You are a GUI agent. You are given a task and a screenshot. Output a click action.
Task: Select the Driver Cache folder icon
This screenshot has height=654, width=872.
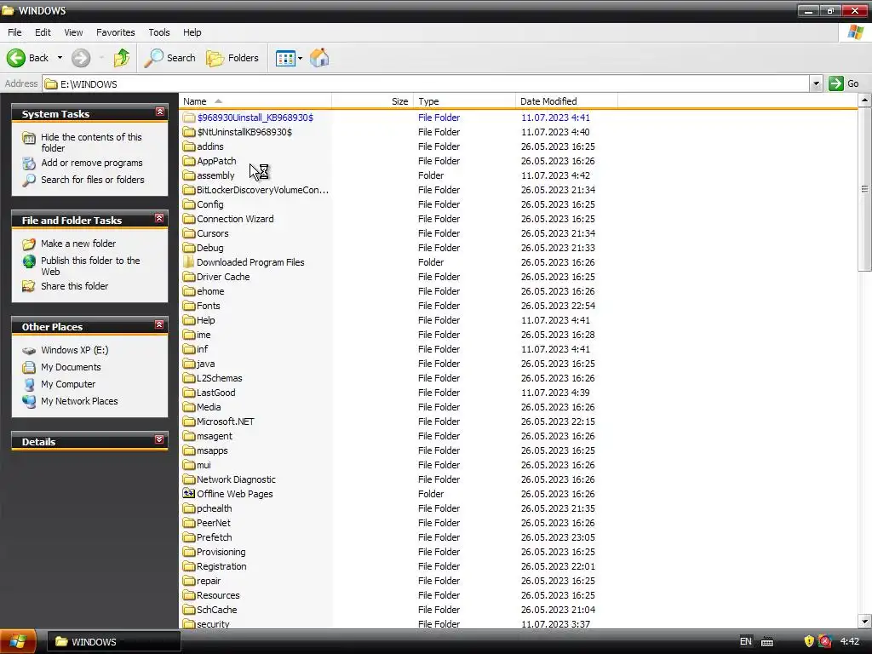coord(189,277)
